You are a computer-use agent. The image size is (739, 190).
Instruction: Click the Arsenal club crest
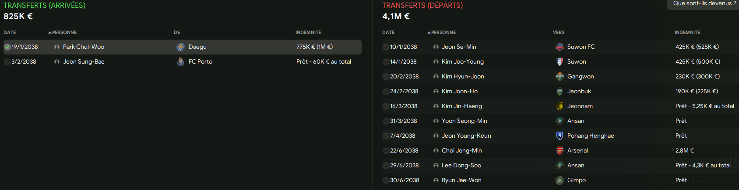(560, 151)
